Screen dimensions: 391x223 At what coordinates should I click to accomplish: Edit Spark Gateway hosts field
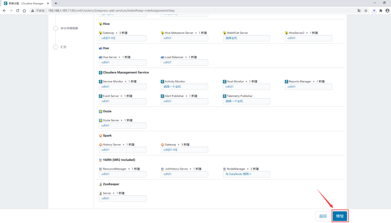(184, 150)
